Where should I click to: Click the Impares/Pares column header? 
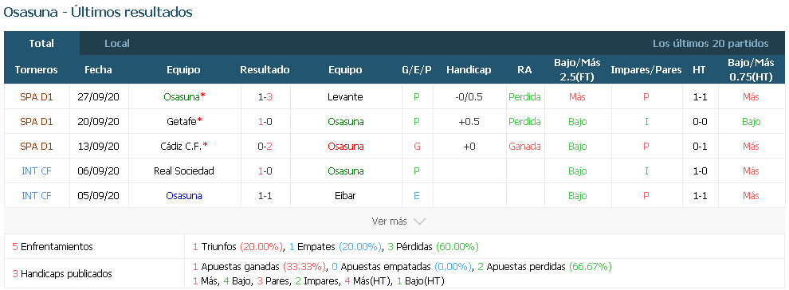pos(646,70)
